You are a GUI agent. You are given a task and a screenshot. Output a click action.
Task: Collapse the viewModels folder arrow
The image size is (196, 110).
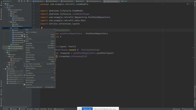[x=9, y=28]
